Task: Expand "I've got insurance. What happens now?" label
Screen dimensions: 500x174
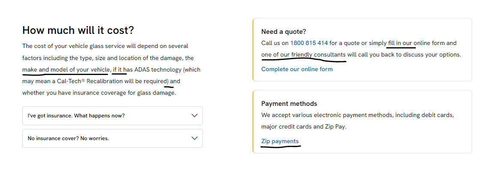Action: coord(76,116)
